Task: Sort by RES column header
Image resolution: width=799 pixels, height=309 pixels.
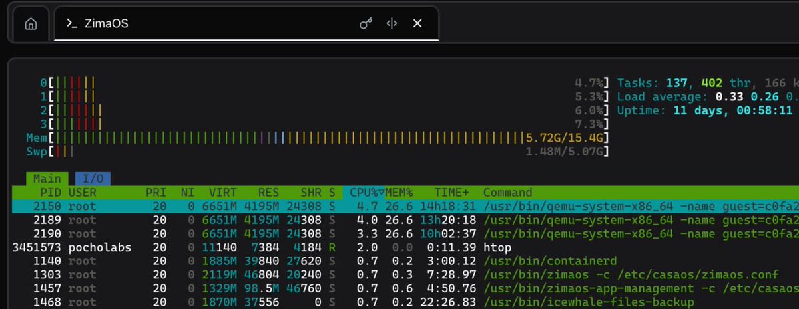Action: click(268, 192)
